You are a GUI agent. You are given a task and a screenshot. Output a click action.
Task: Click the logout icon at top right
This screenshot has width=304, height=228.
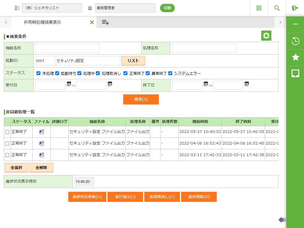tap(295, 8)
